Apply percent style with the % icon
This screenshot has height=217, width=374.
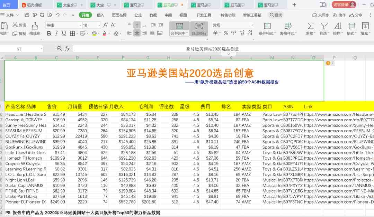[x=226, y=33]
